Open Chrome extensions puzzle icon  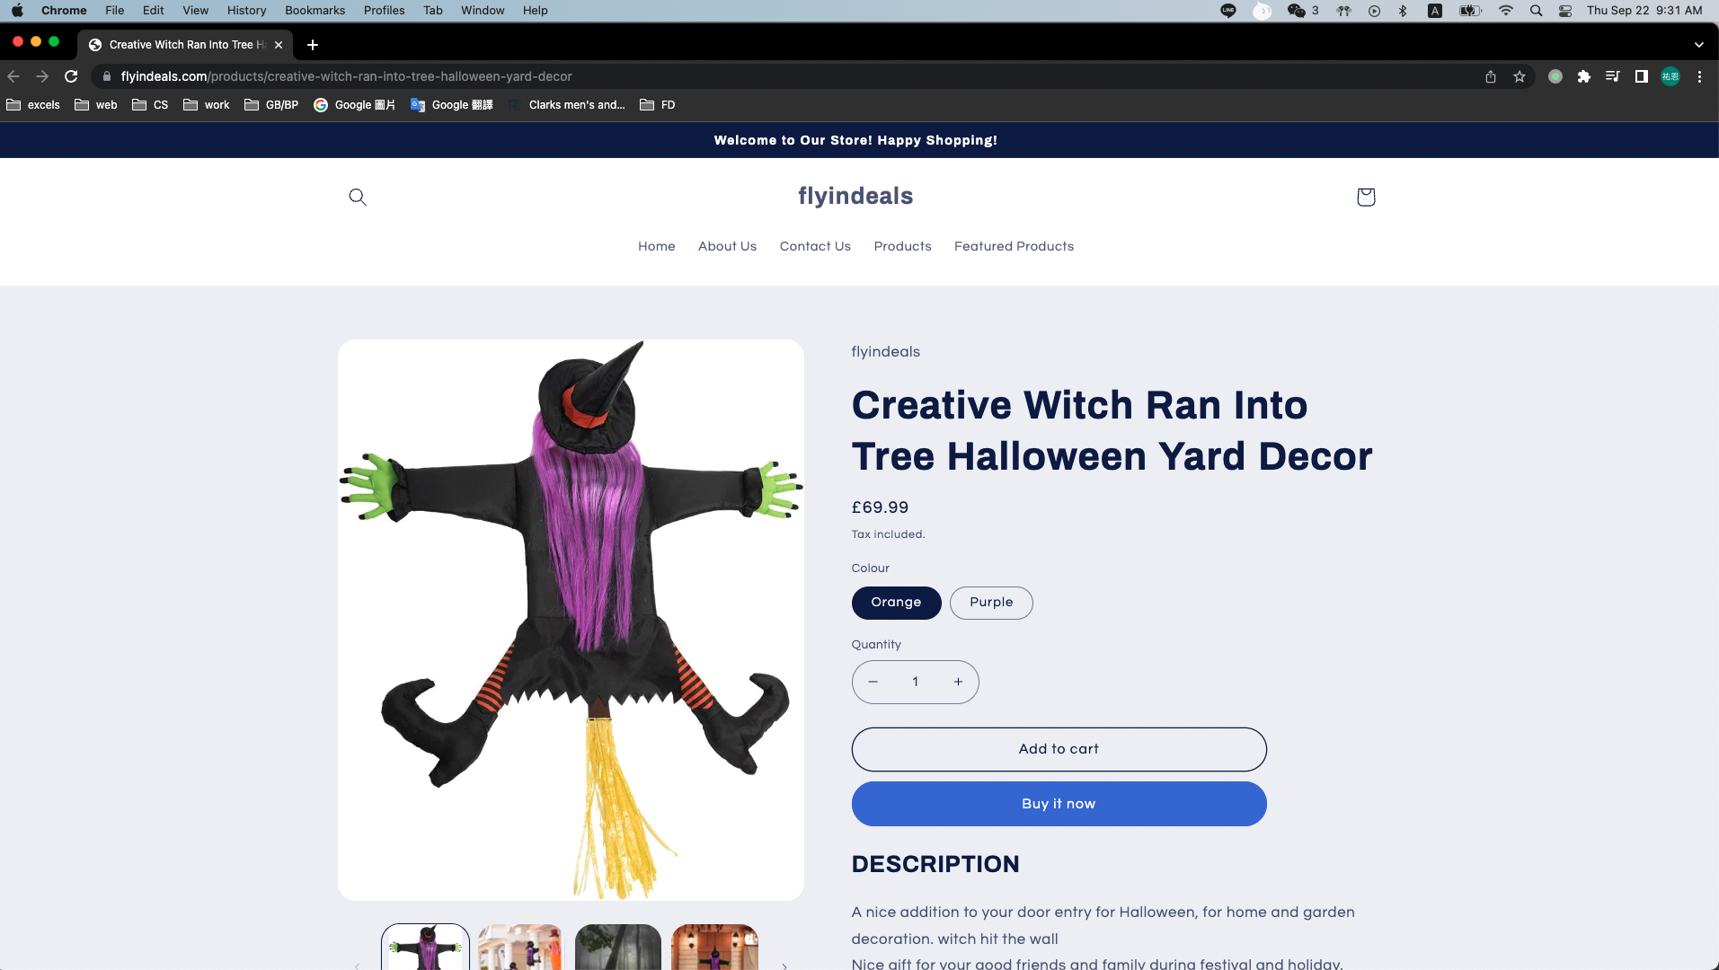point(1584,76)
